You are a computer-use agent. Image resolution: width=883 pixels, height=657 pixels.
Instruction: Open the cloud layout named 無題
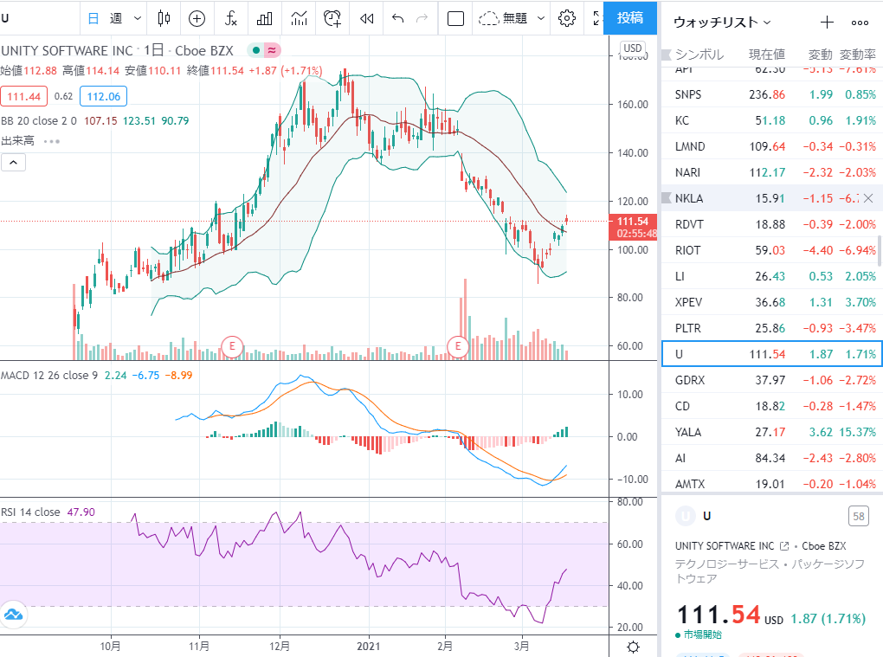(503, 18)
